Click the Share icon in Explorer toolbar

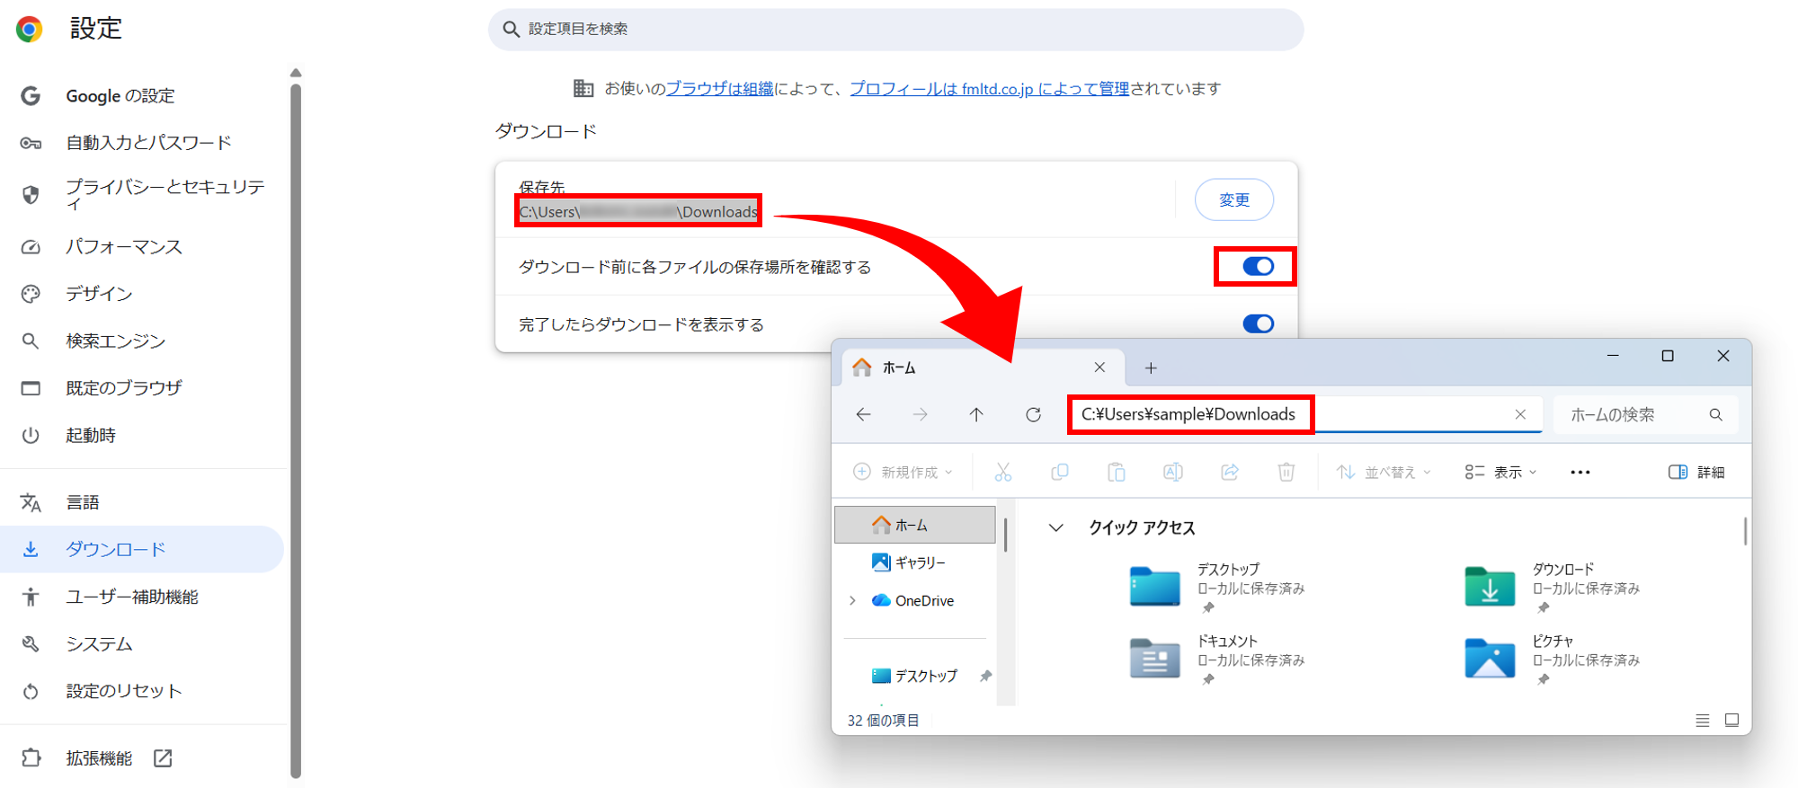[1230, 472]
